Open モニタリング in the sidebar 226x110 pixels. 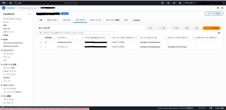pos(8,54)
